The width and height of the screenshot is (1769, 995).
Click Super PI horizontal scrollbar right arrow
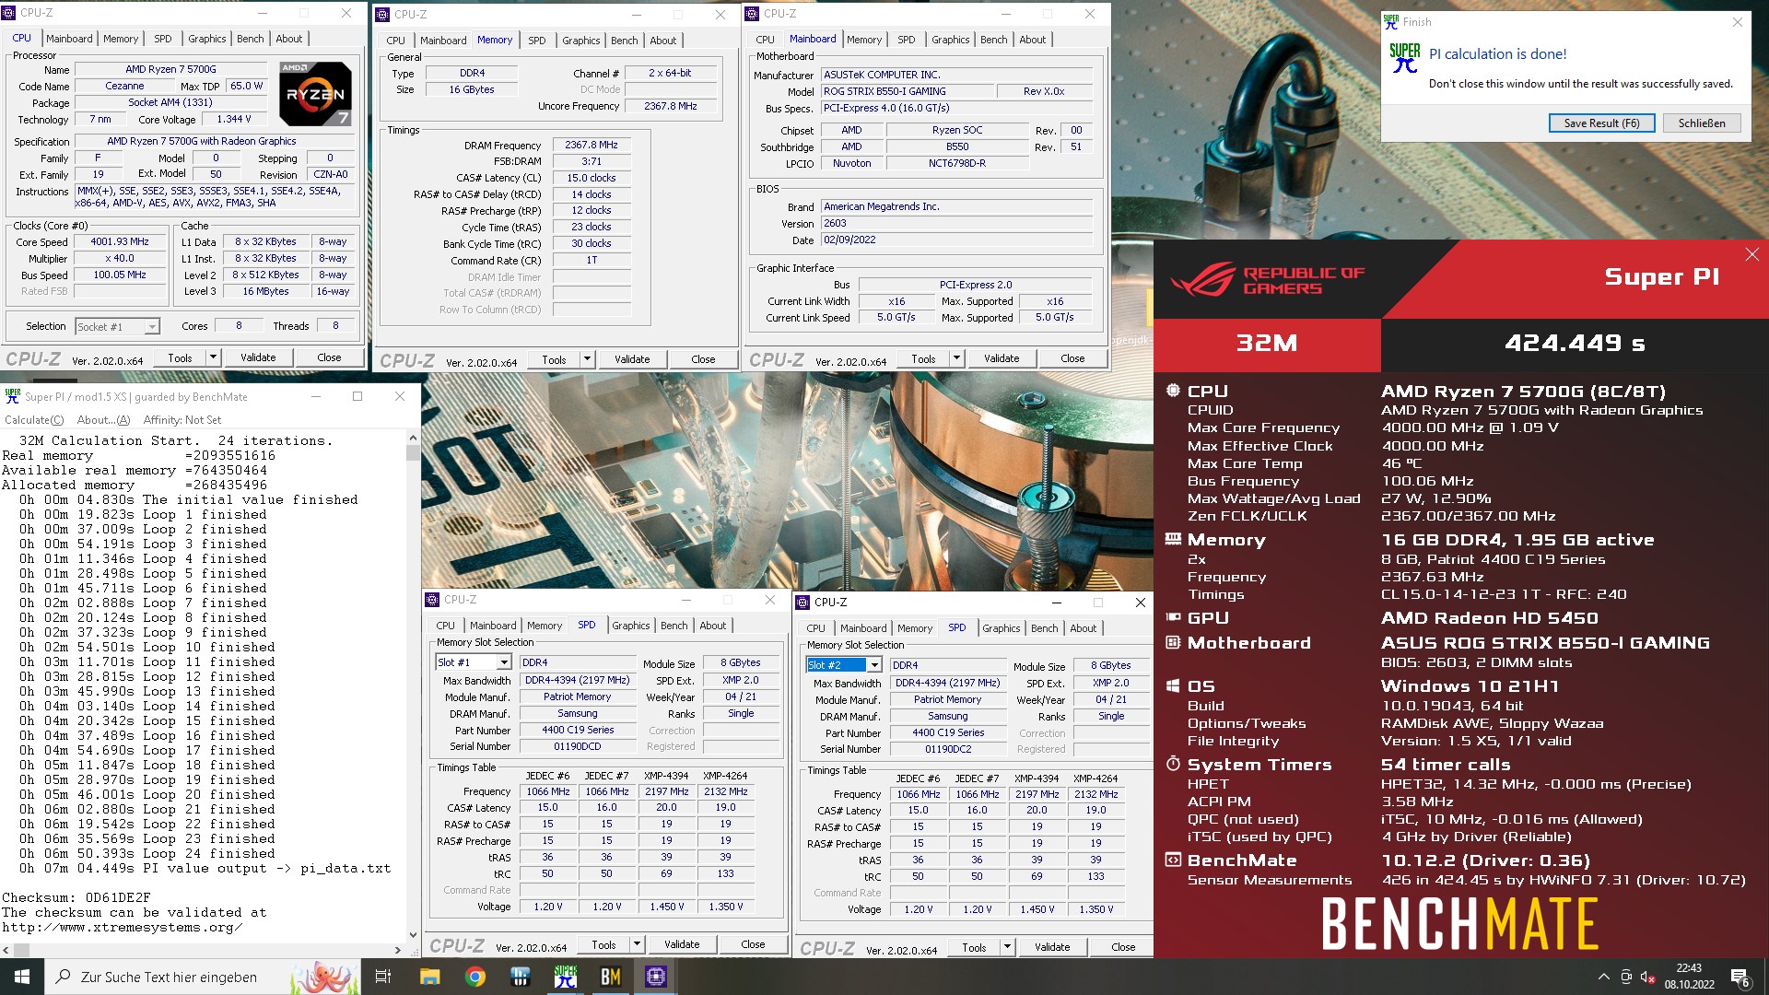[x=397, y=949]
